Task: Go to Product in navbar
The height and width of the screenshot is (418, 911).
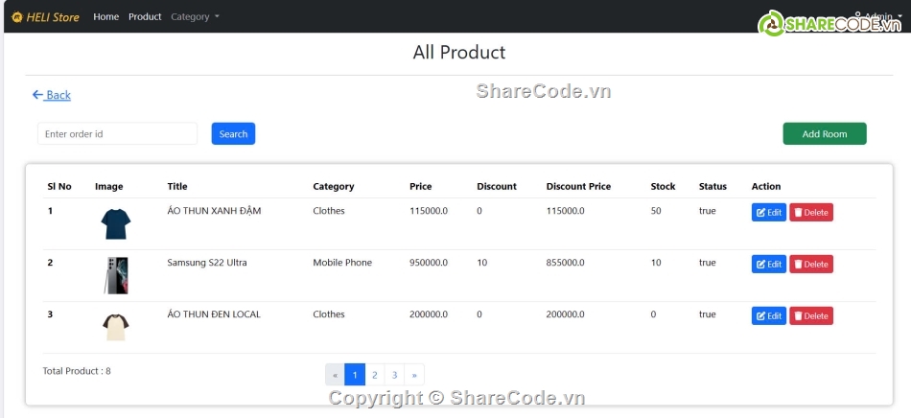Action: pos(145,17)
